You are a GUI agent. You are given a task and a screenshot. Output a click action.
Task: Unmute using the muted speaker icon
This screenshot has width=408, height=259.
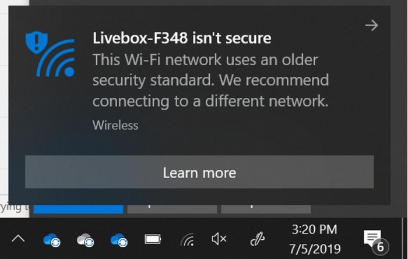pyautogui.click(x=219, y=239)
